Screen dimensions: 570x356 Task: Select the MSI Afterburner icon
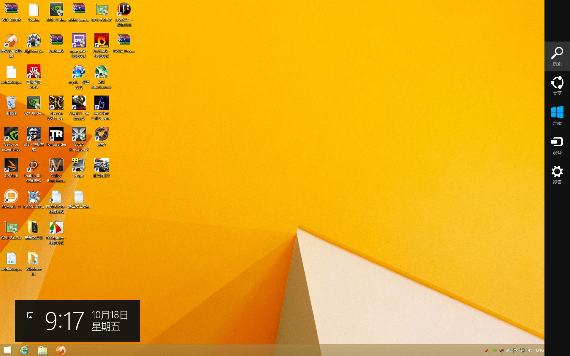(102, 77)
